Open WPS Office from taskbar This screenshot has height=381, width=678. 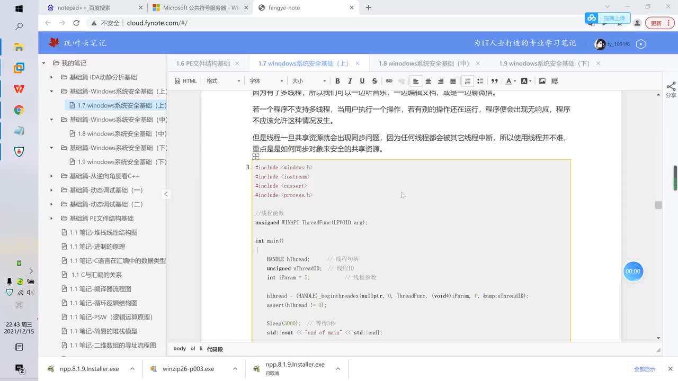[19, 89]
